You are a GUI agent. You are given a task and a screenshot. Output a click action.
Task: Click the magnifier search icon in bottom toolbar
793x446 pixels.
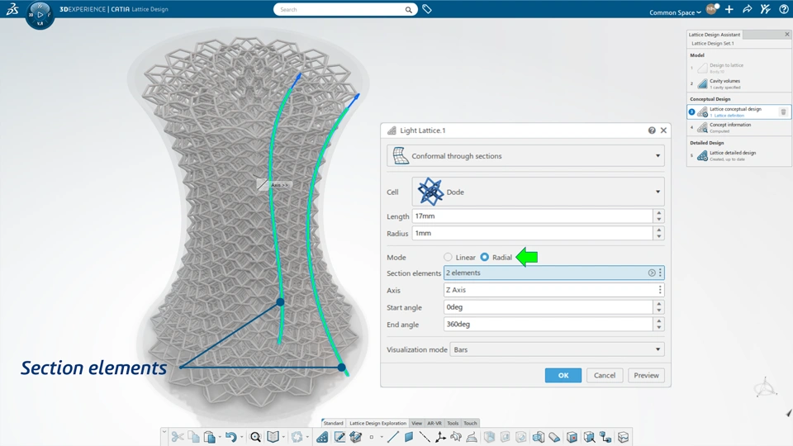point(255,437)
